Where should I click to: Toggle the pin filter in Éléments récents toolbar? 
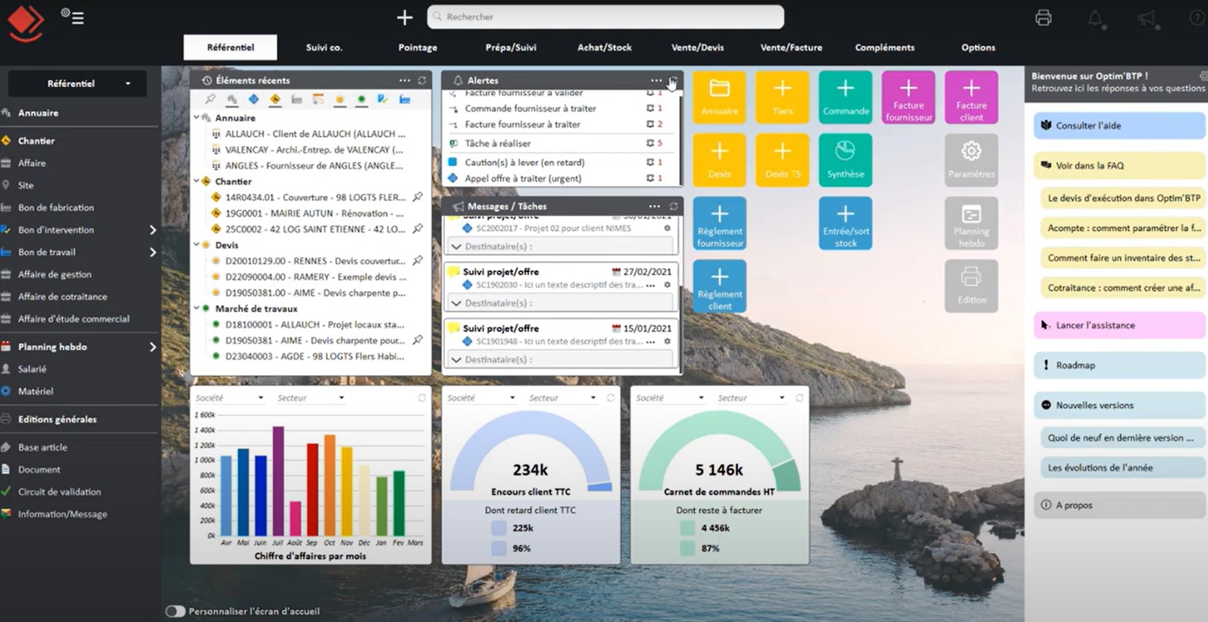(x=210, y=99)
